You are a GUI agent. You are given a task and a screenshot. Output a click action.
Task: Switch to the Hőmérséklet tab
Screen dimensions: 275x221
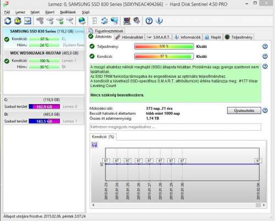point(129,37)
